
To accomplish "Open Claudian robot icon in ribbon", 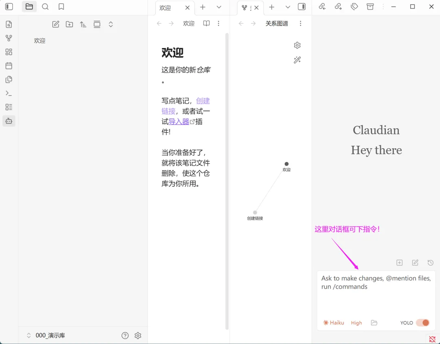I will click(x=9, y=121).
